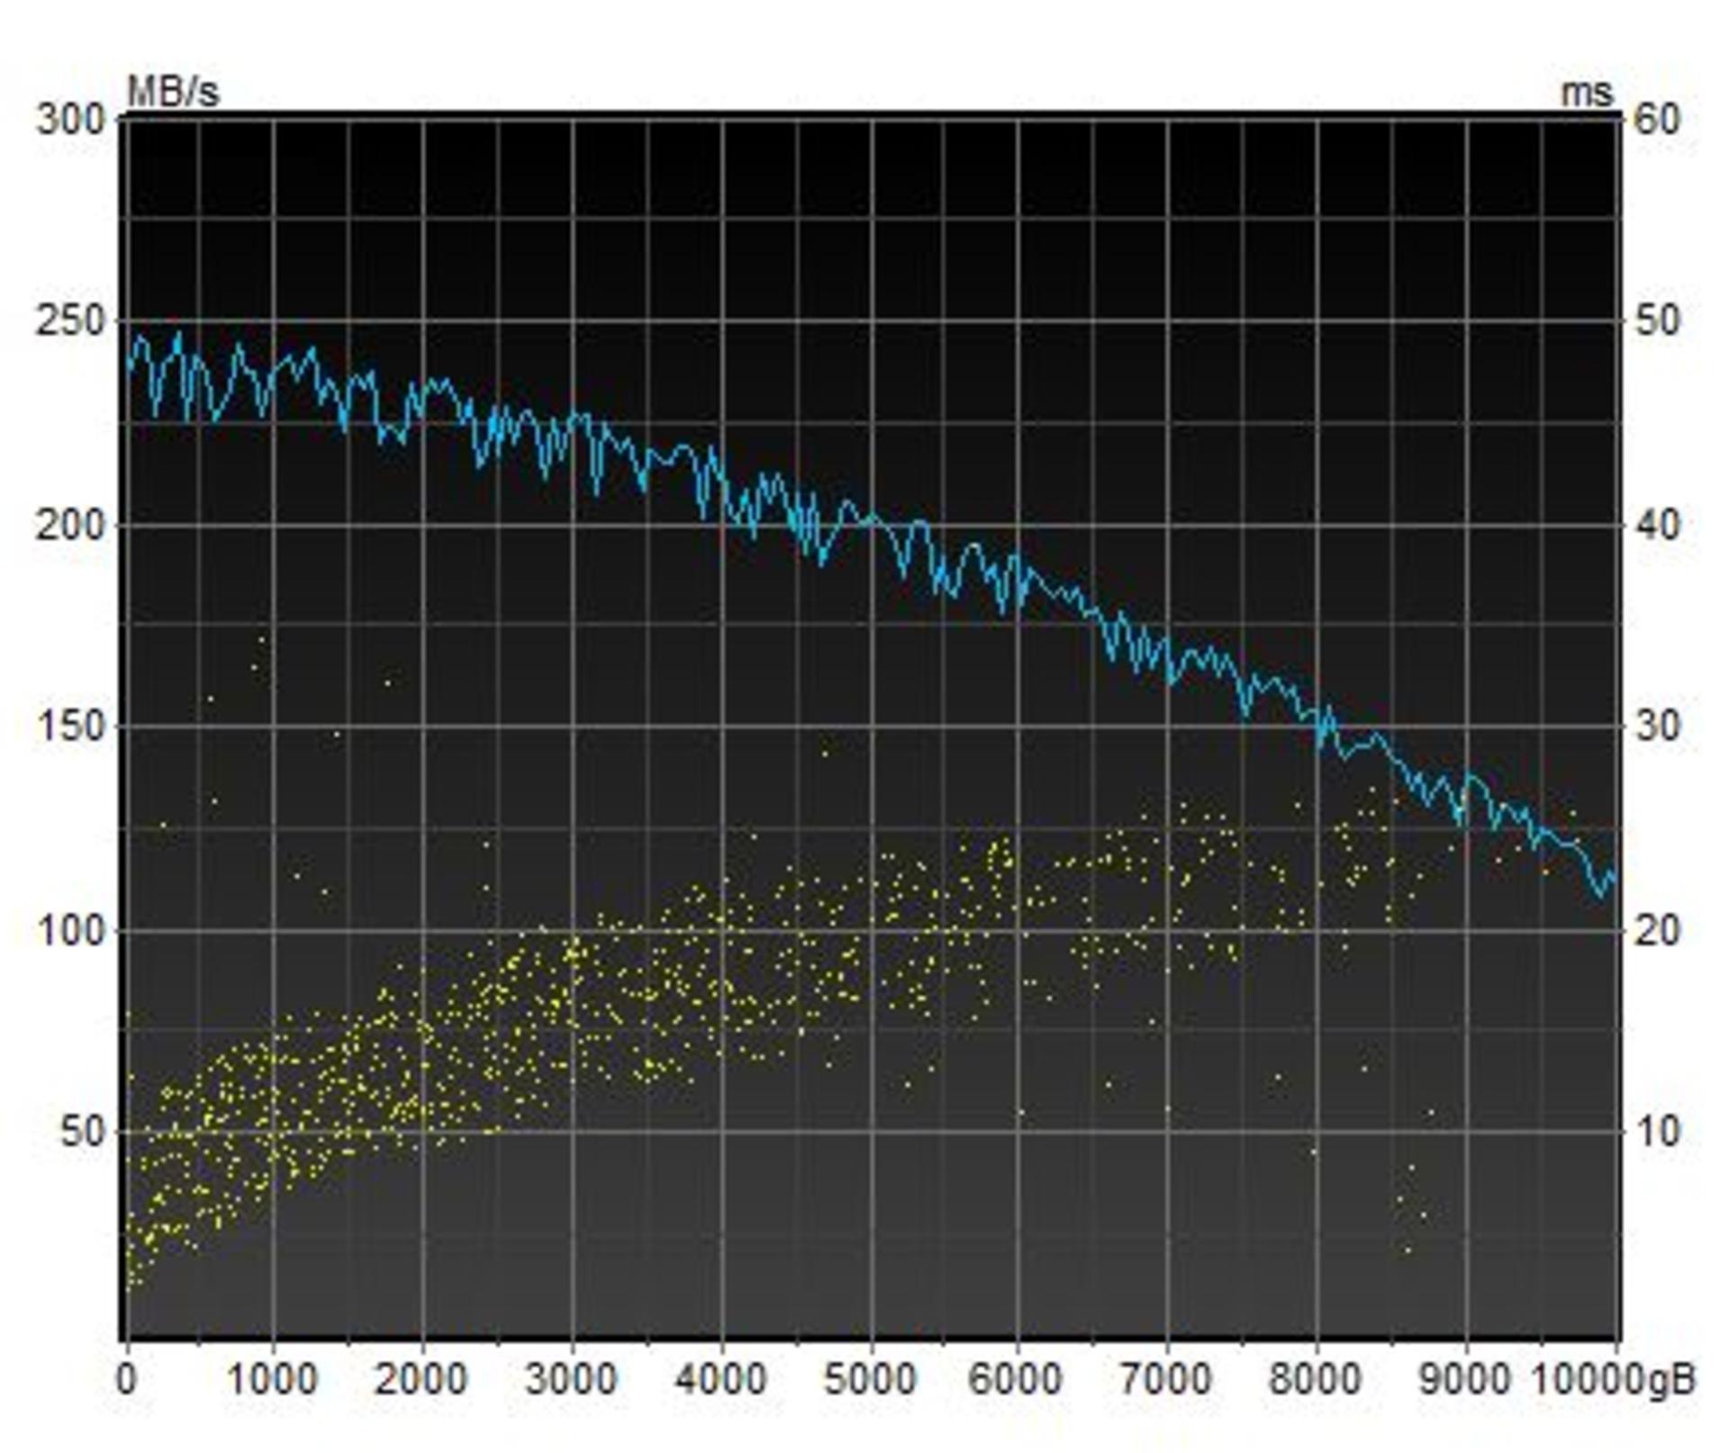Click the 300 value on the left axis
This screenshot has width=1729, height=1453.
71,120
